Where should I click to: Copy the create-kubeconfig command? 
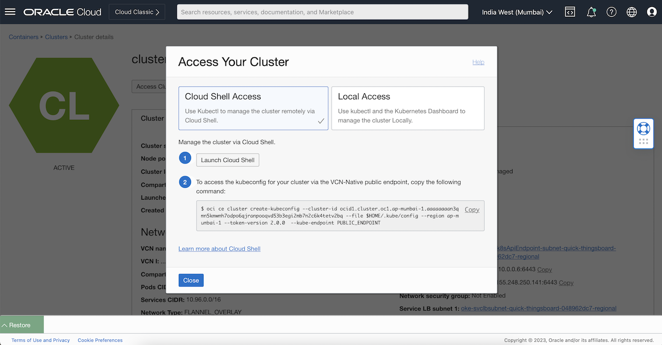[472, 209]
